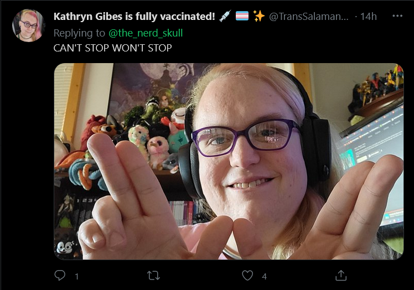The image size is (414, 290).
Task: Click the trans pride flag emoji
Action: tap(242, 16)
